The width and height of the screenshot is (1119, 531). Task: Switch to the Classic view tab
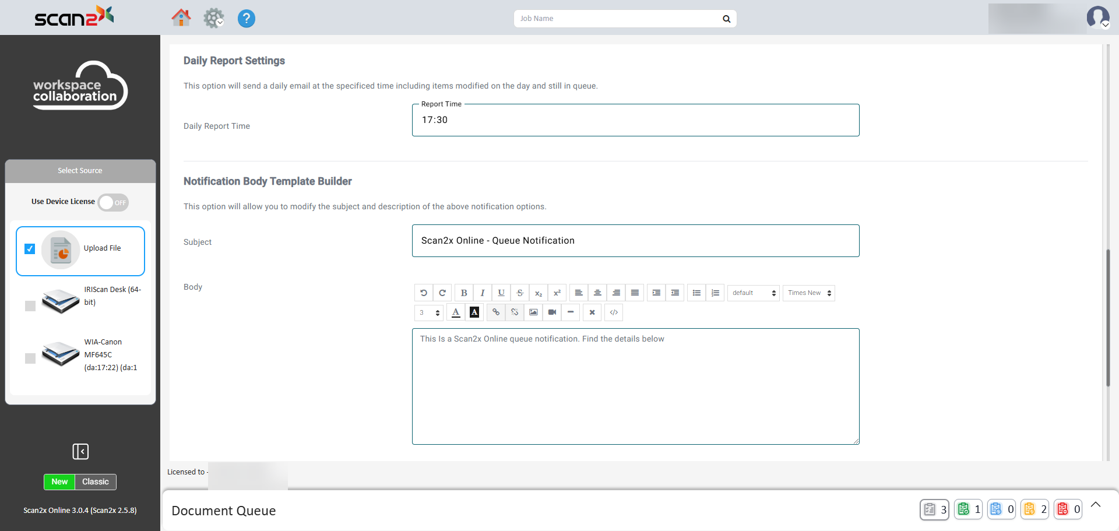[96, 482]
